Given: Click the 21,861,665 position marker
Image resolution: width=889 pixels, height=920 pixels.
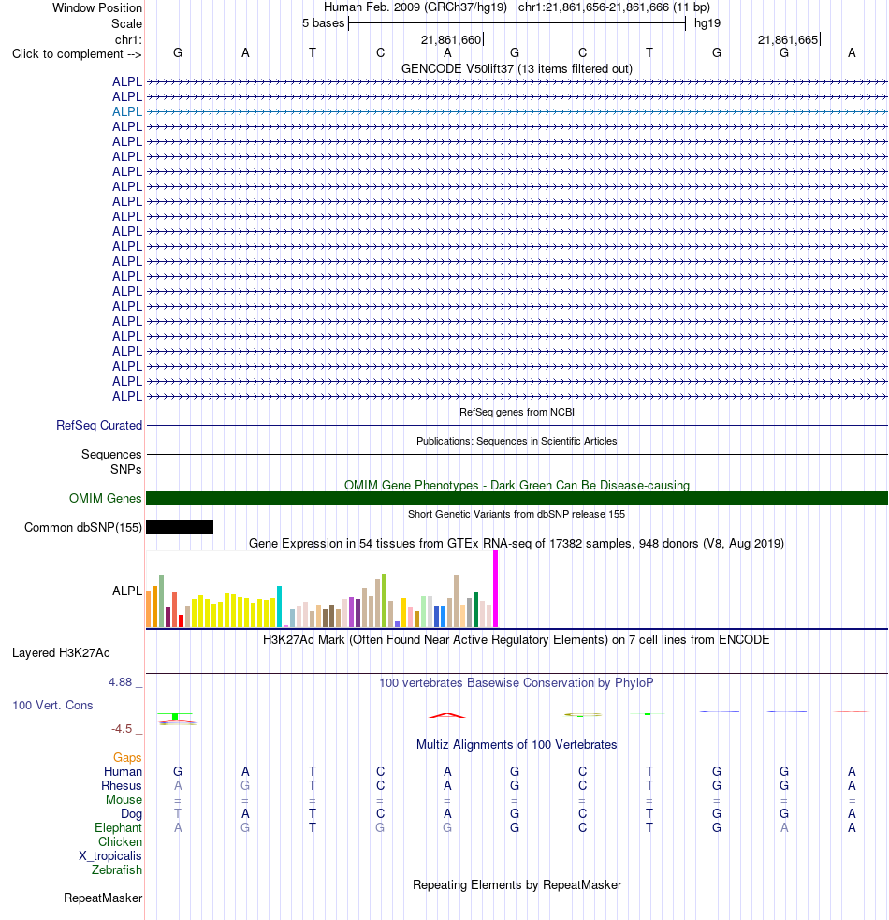Looking at the screenshot, I should [x=788, y=40].
